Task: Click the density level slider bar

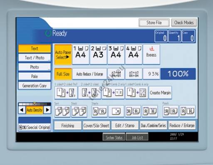Action: pyautogui.click(x=35, y=104)
